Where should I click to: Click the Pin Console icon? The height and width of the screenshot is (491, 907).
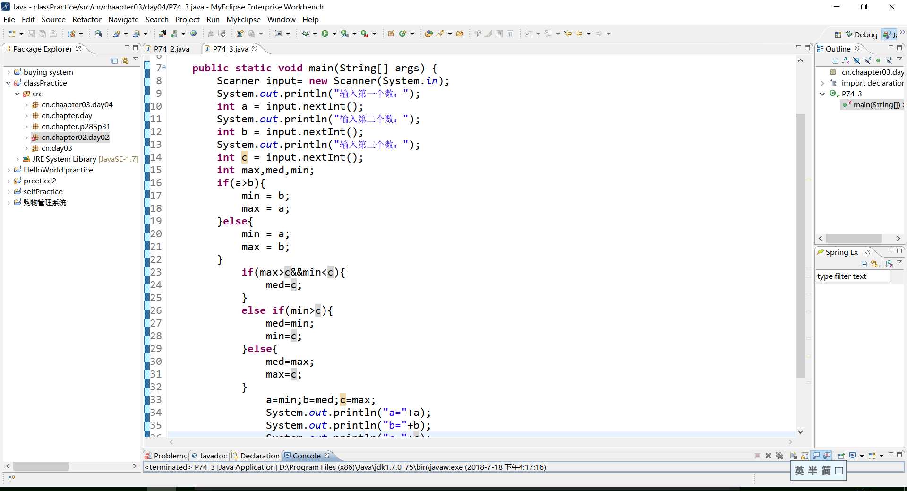click(841, 456)
